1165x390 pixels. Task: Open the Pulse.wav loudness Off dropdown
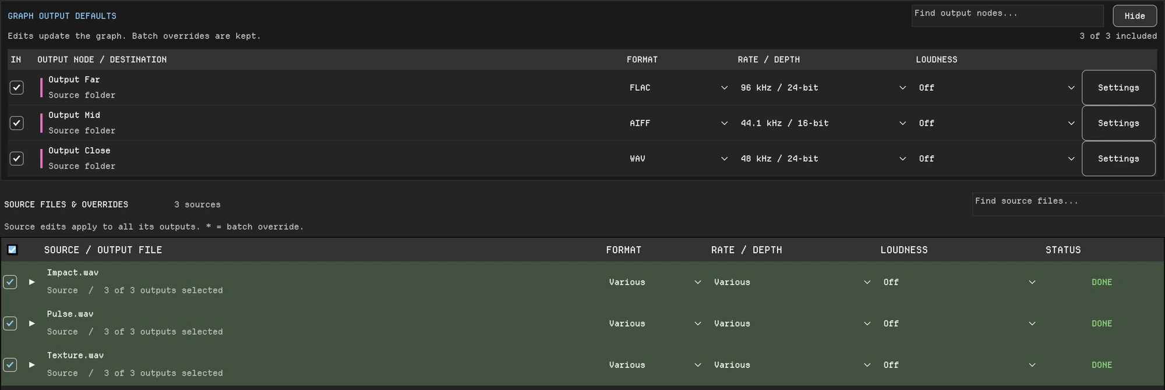[x=959, y=324]
